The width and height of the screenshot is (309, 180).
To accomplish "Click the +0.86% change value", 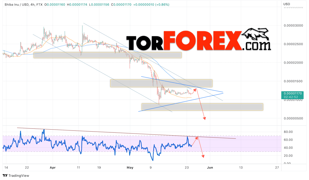I will 162,5.
